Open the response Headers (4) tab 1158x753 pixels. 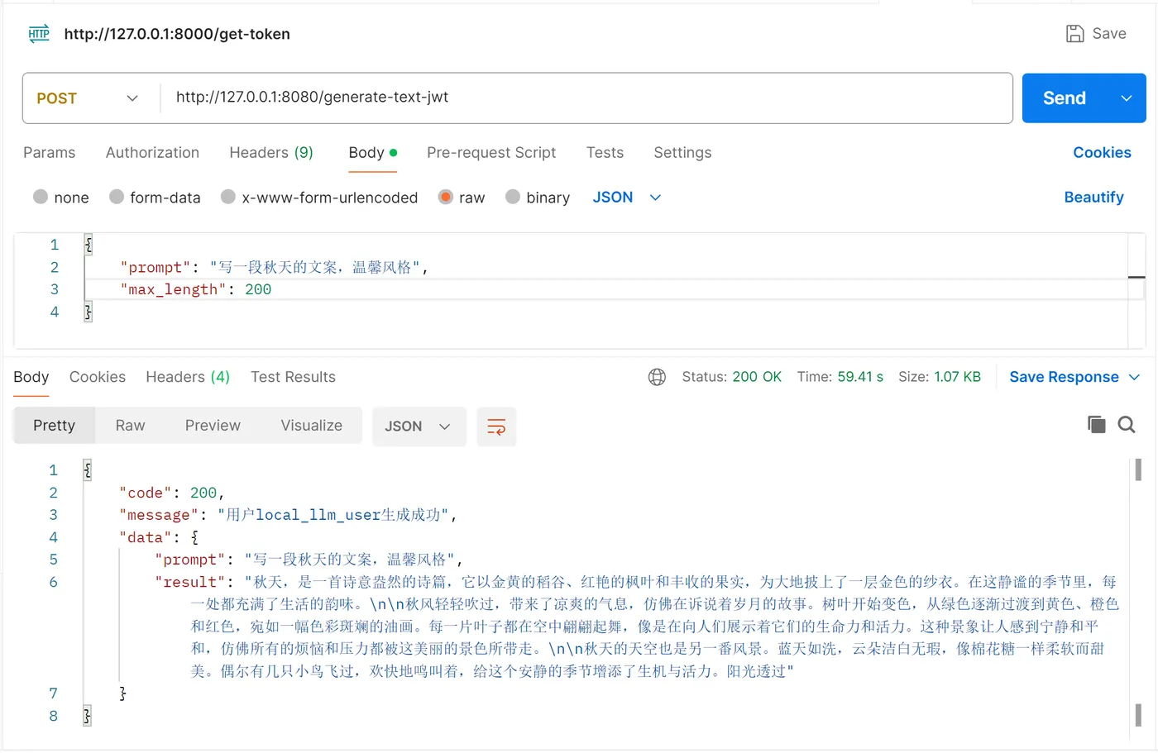pyautogui.click(x=187, y=377)
